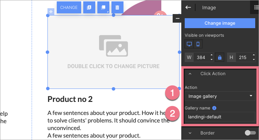The image size is (259, 140).
Task: Open the Action dropdown showing Image gallery
Action: click(220, 96)
